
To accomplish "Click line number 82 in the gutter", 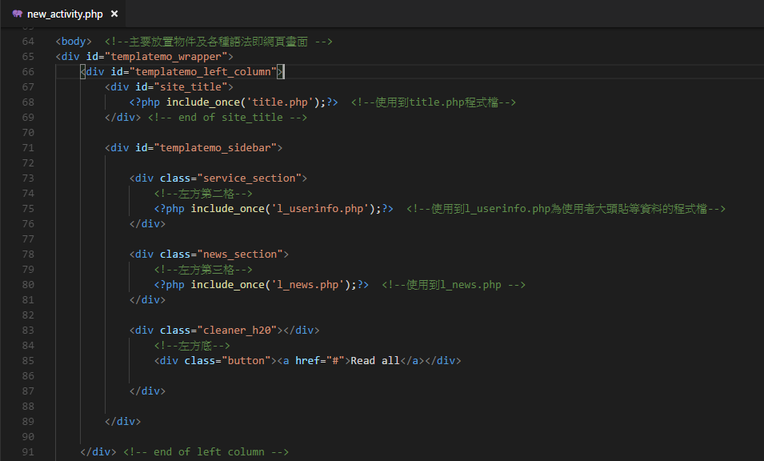I will (x=28, y=315).
